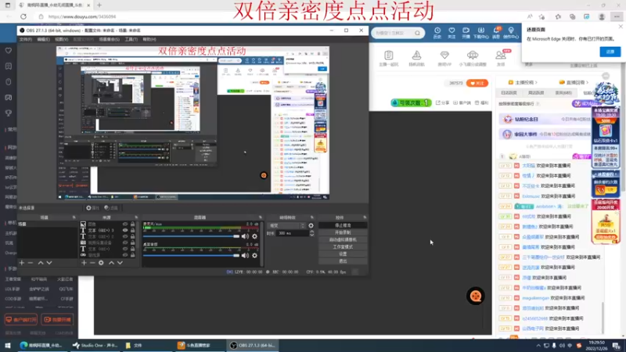The height and width of the screenshot is (352, 626).
Task: Toggle visibility of 文本 (GDI+) 2 source
Action: [125, 237]
